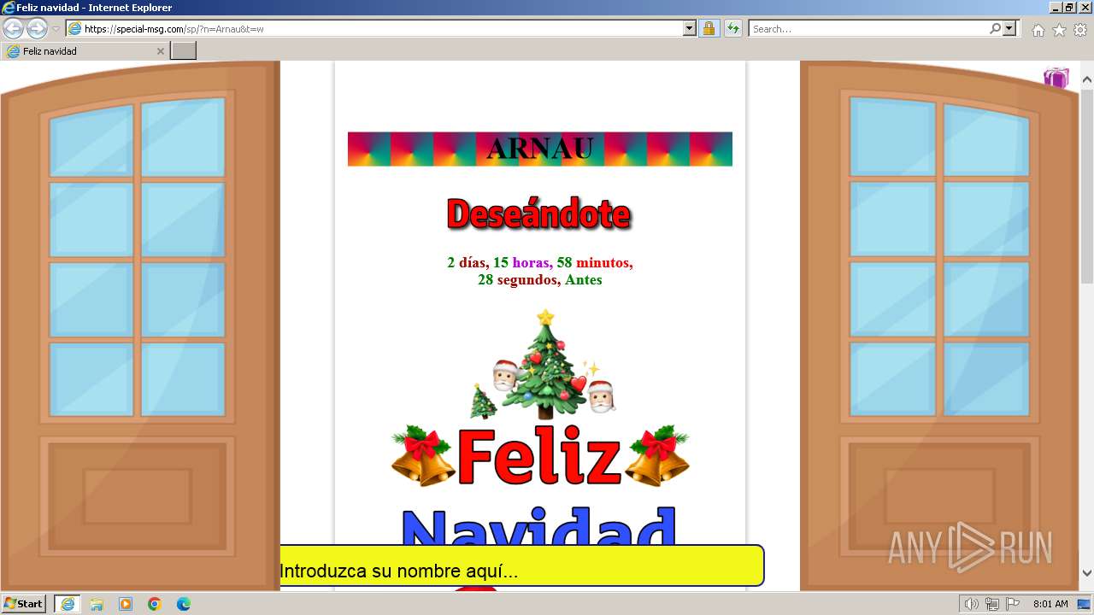Click the right Christmas bells icon
This screenshot has height=615, width=1094.
[657, 456]
